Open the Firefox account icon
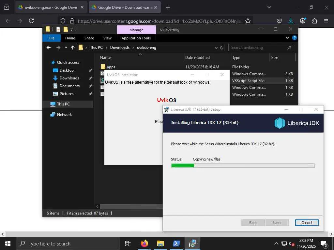Screen dimensions: 334x250 (x=303, y=21)
